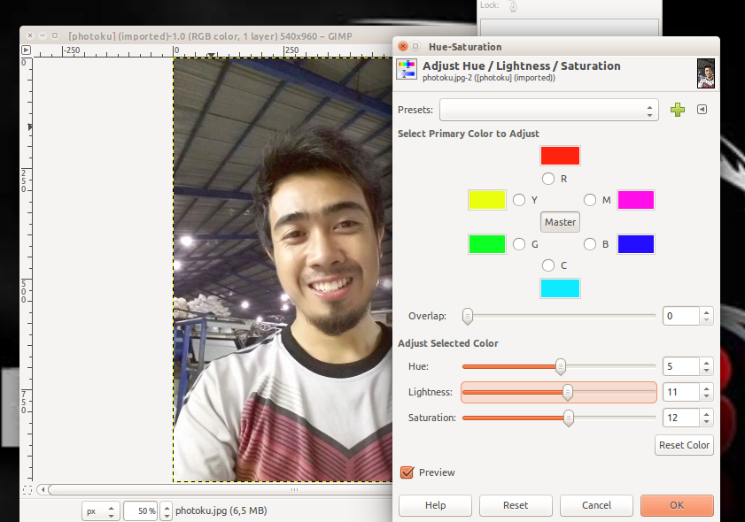Click the photoku.jpg preview thumbnail in dialog header

click(x=705, y=73)
